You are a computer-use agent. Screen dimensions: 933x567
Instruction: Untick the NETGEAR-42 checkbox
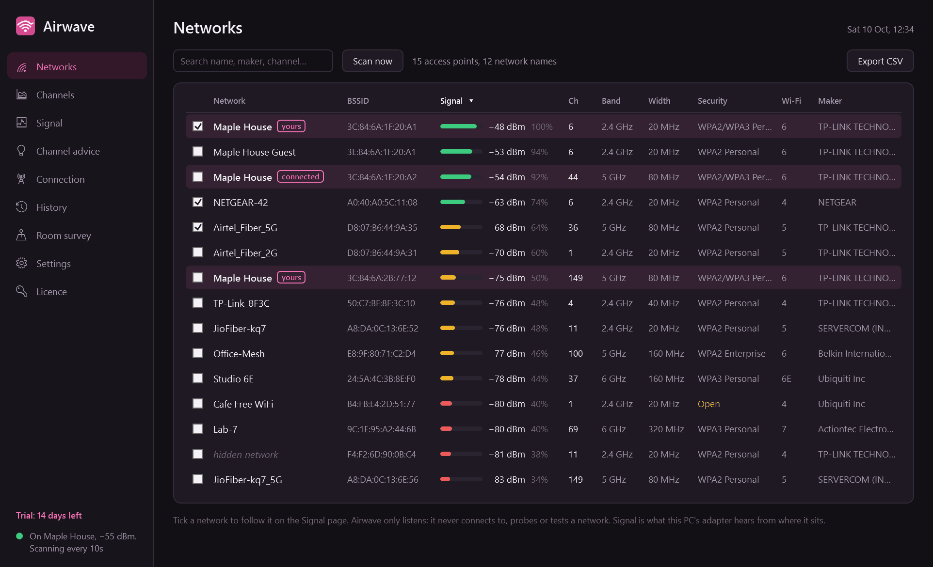point(198,202)
